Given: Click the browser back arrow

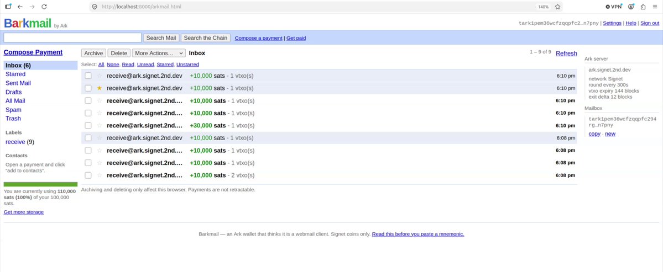Looking at the screenshot, I should click(20, 7).
